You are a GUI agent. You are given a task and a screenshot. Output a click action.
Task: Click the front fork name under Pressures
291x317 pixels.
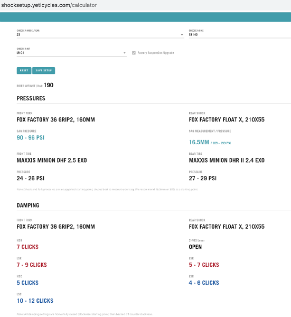56,120
